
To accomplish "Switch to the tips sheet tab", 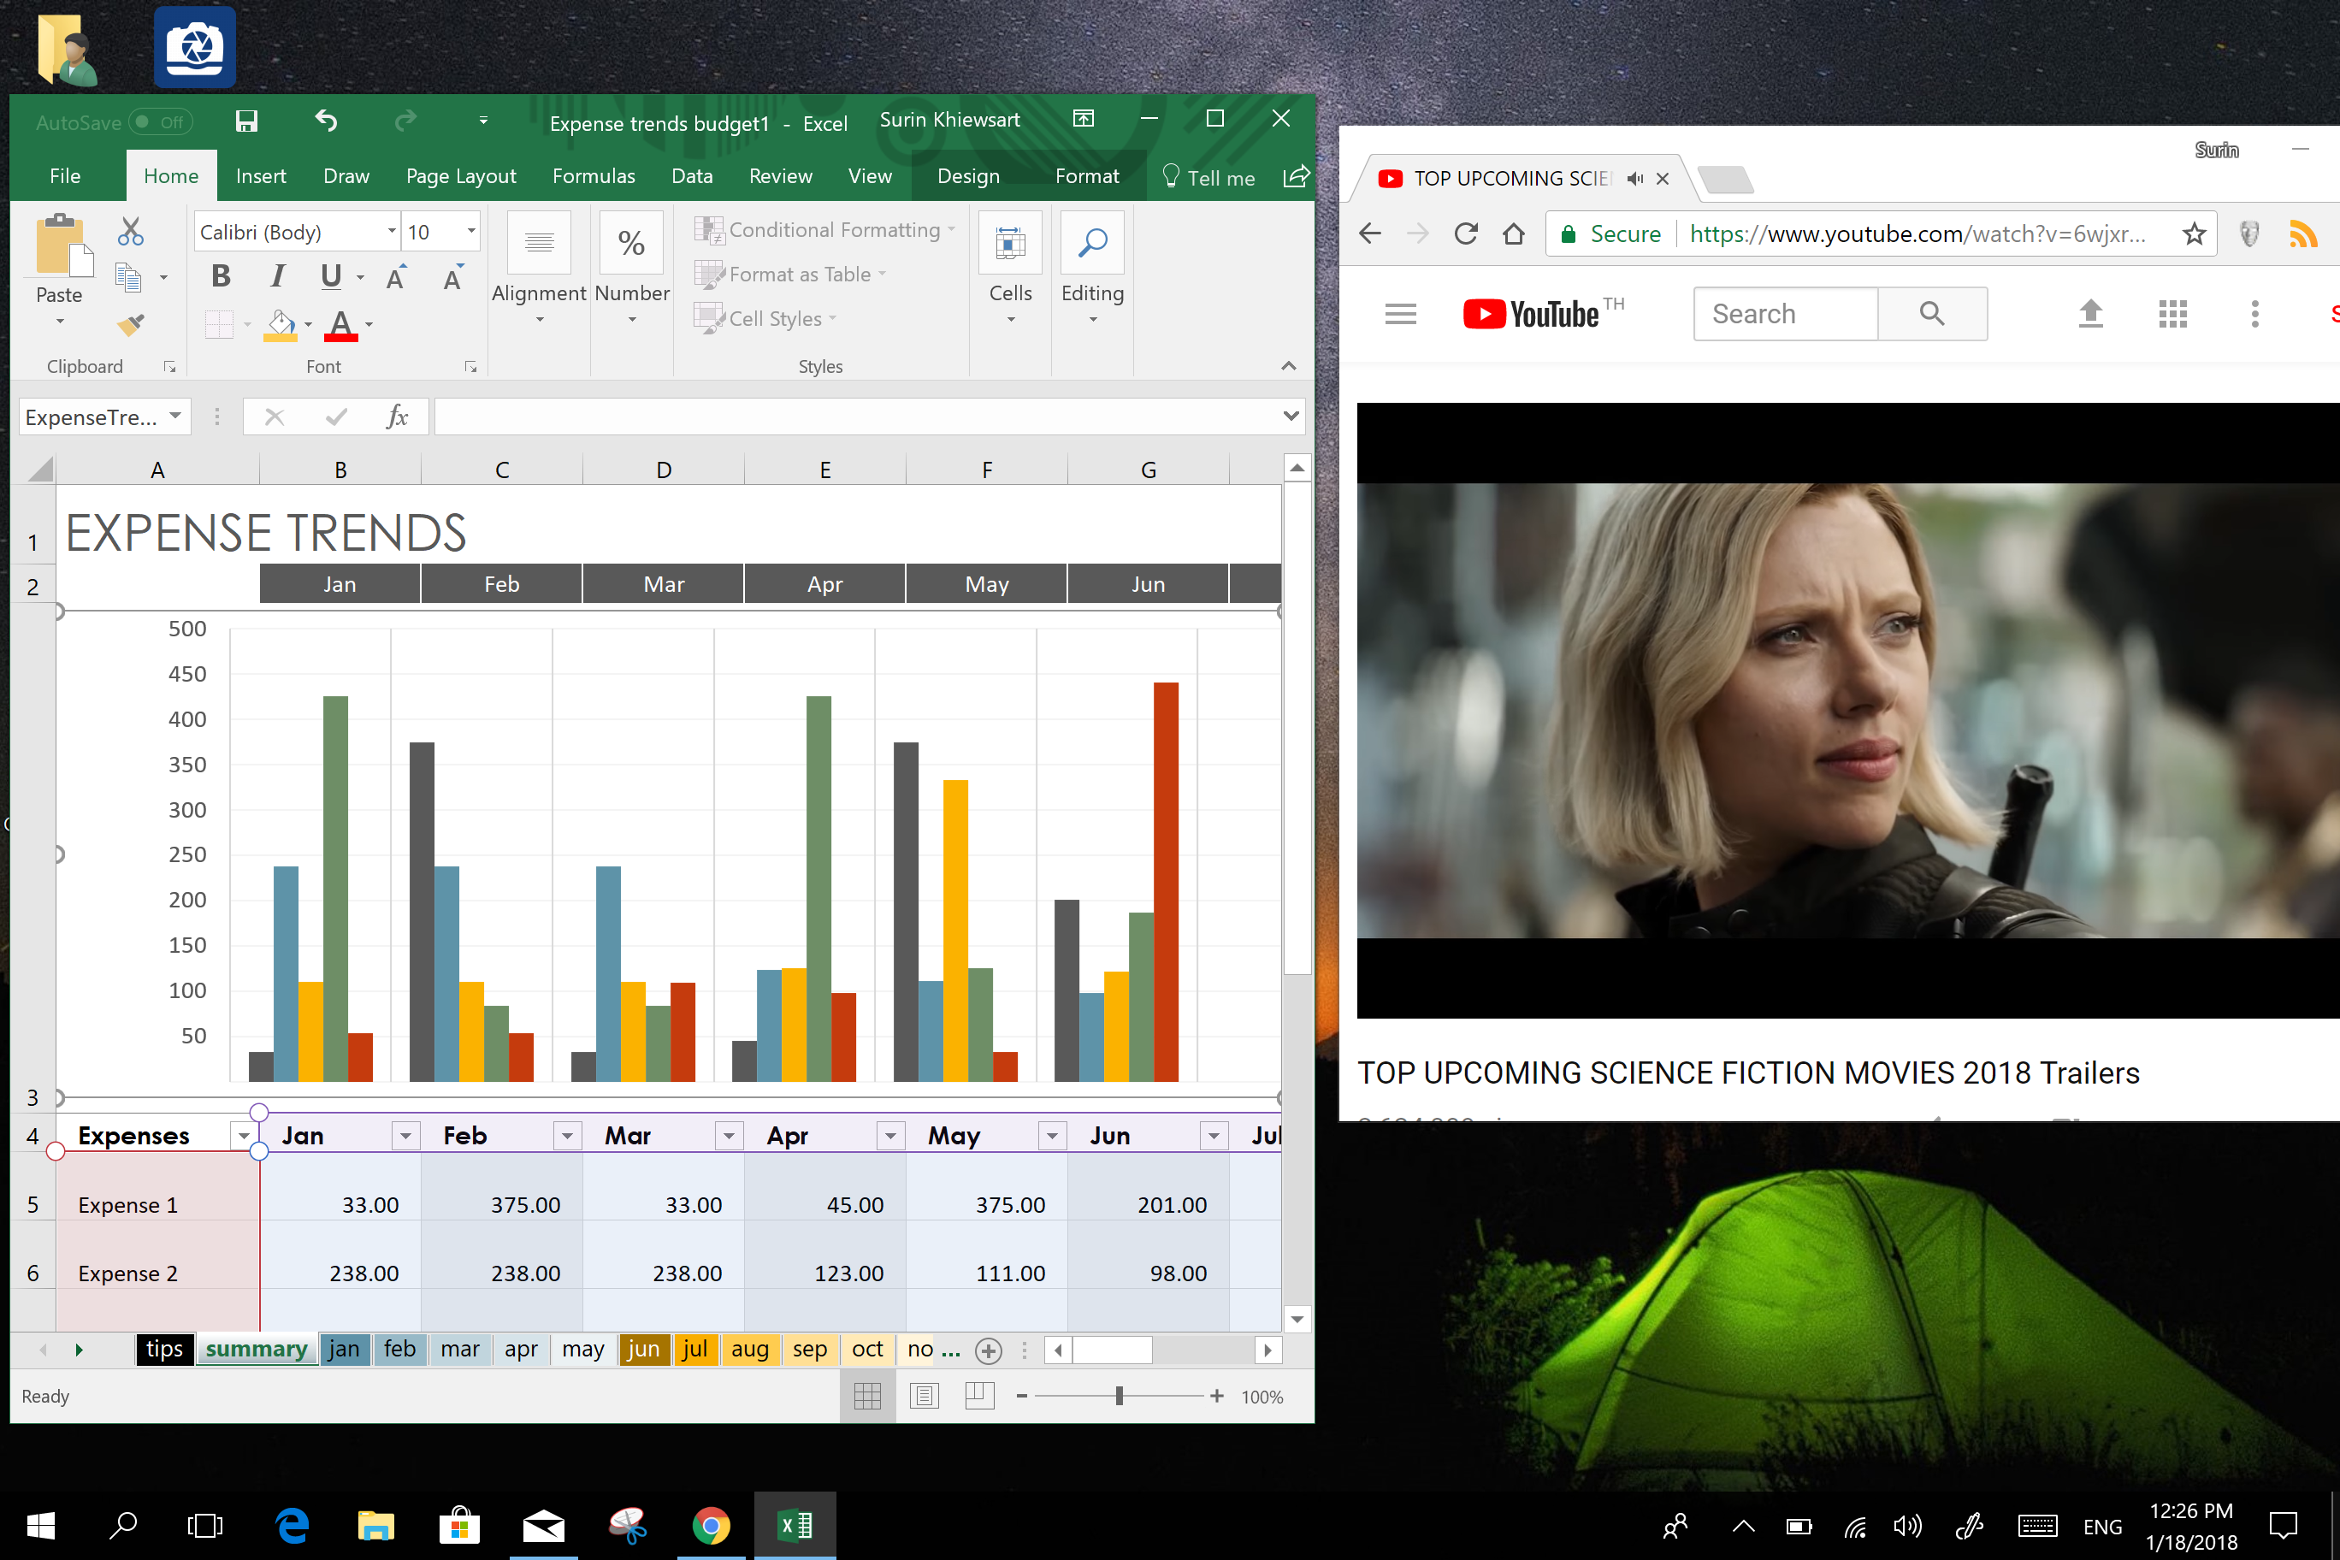I will point(164,1349).
